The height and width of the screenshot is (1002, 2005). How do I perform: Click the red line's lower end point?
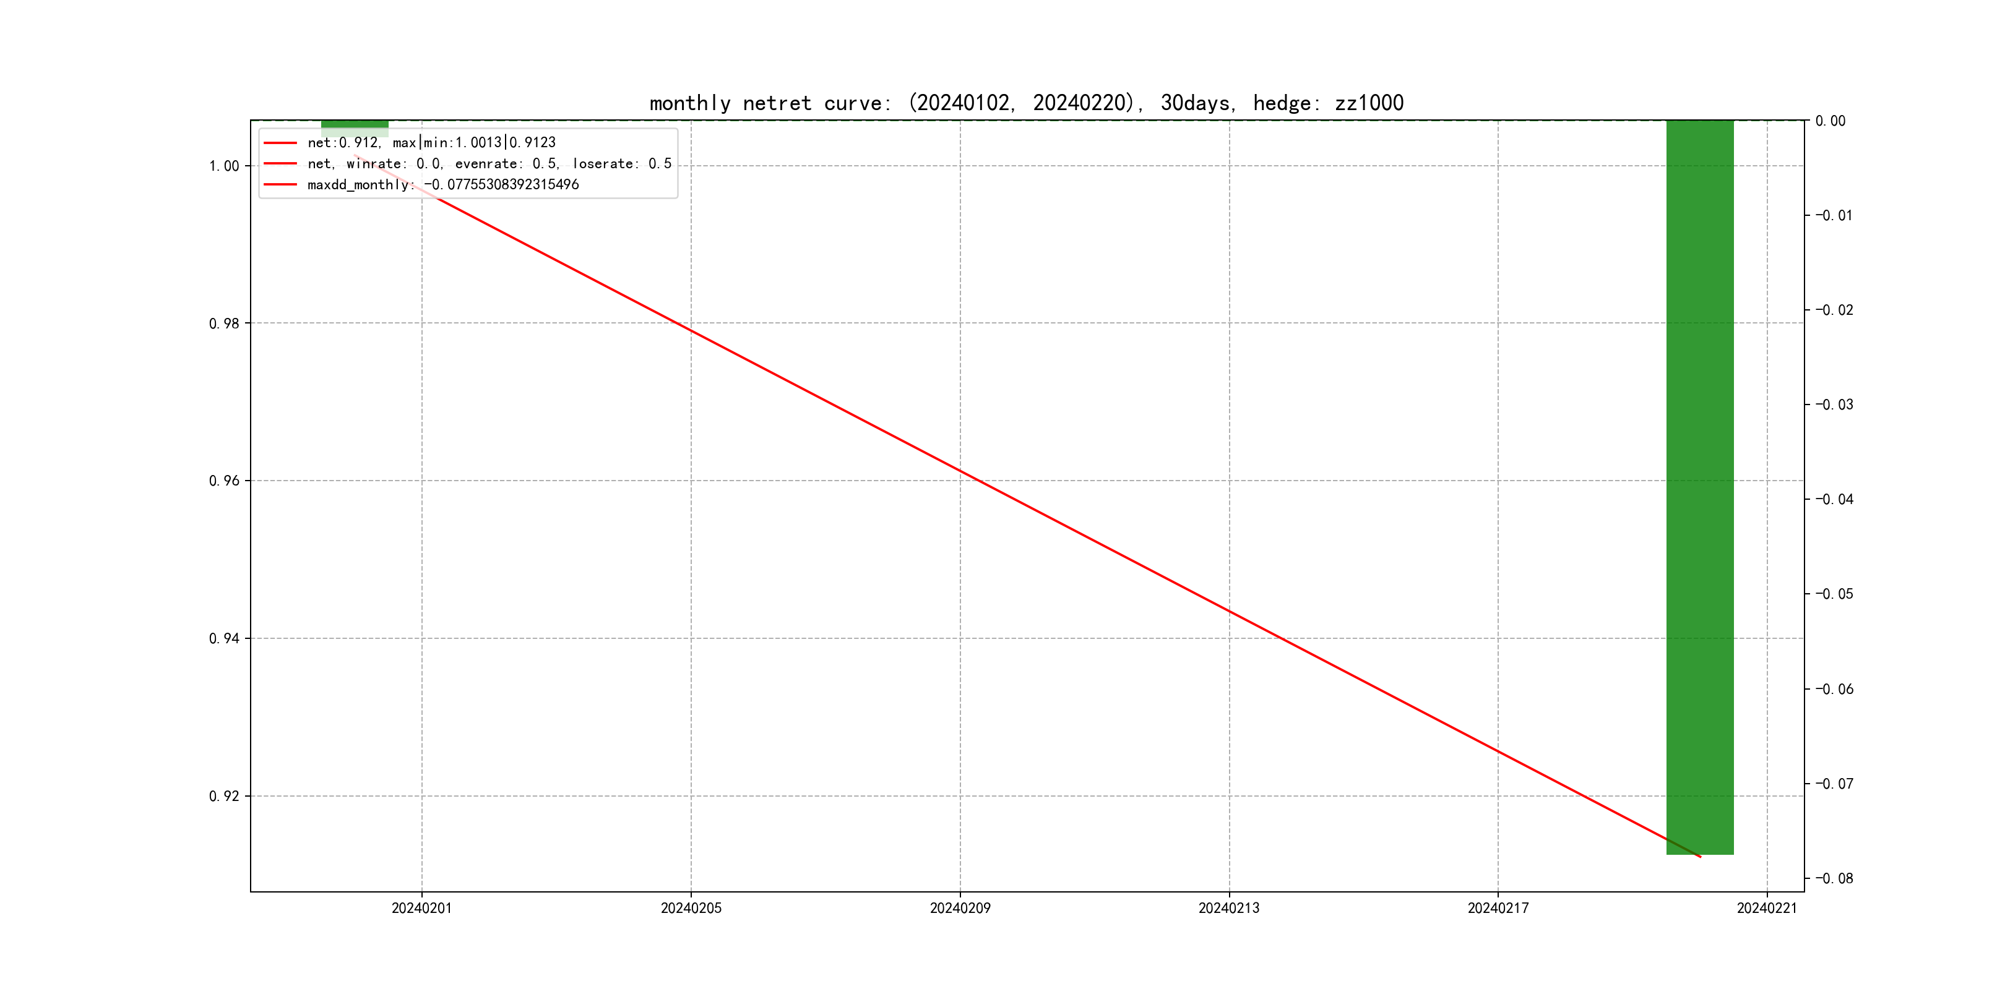coord(1700,857)
